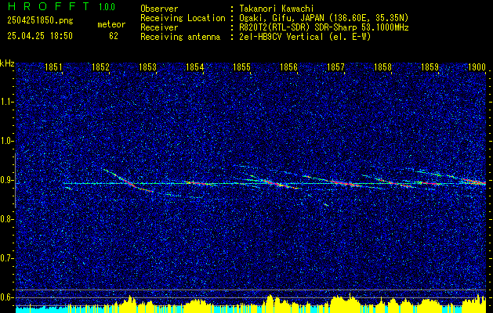Click the meteor label

(111, 24)
